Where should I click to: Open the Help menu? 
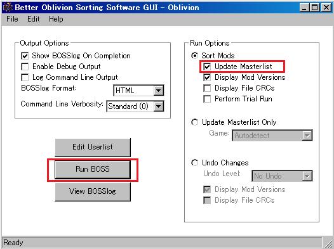tap(56, 19)
